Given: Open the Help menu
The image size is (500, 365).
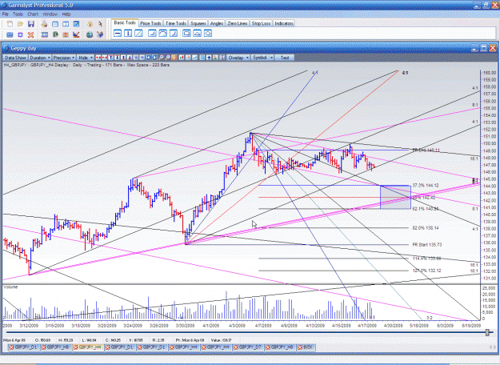Looking at the screenshot, I should [66, 14].
